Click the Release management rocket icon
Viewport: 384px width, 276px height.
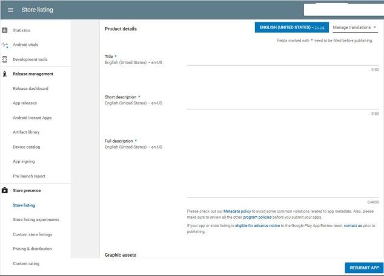[5, 74]
